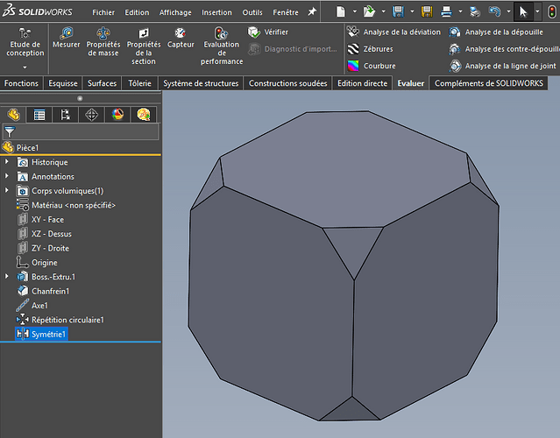560x438 pixels.
Task: Expand the Boss.-Extru.1 feature
Action: [6, 276]
